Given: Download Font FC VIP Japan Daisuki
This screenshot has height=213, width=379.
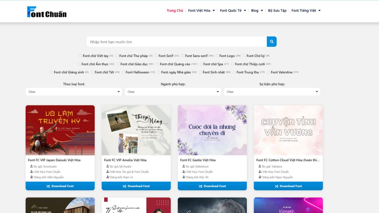Looking at the screenshot, I should click(60, 186).
